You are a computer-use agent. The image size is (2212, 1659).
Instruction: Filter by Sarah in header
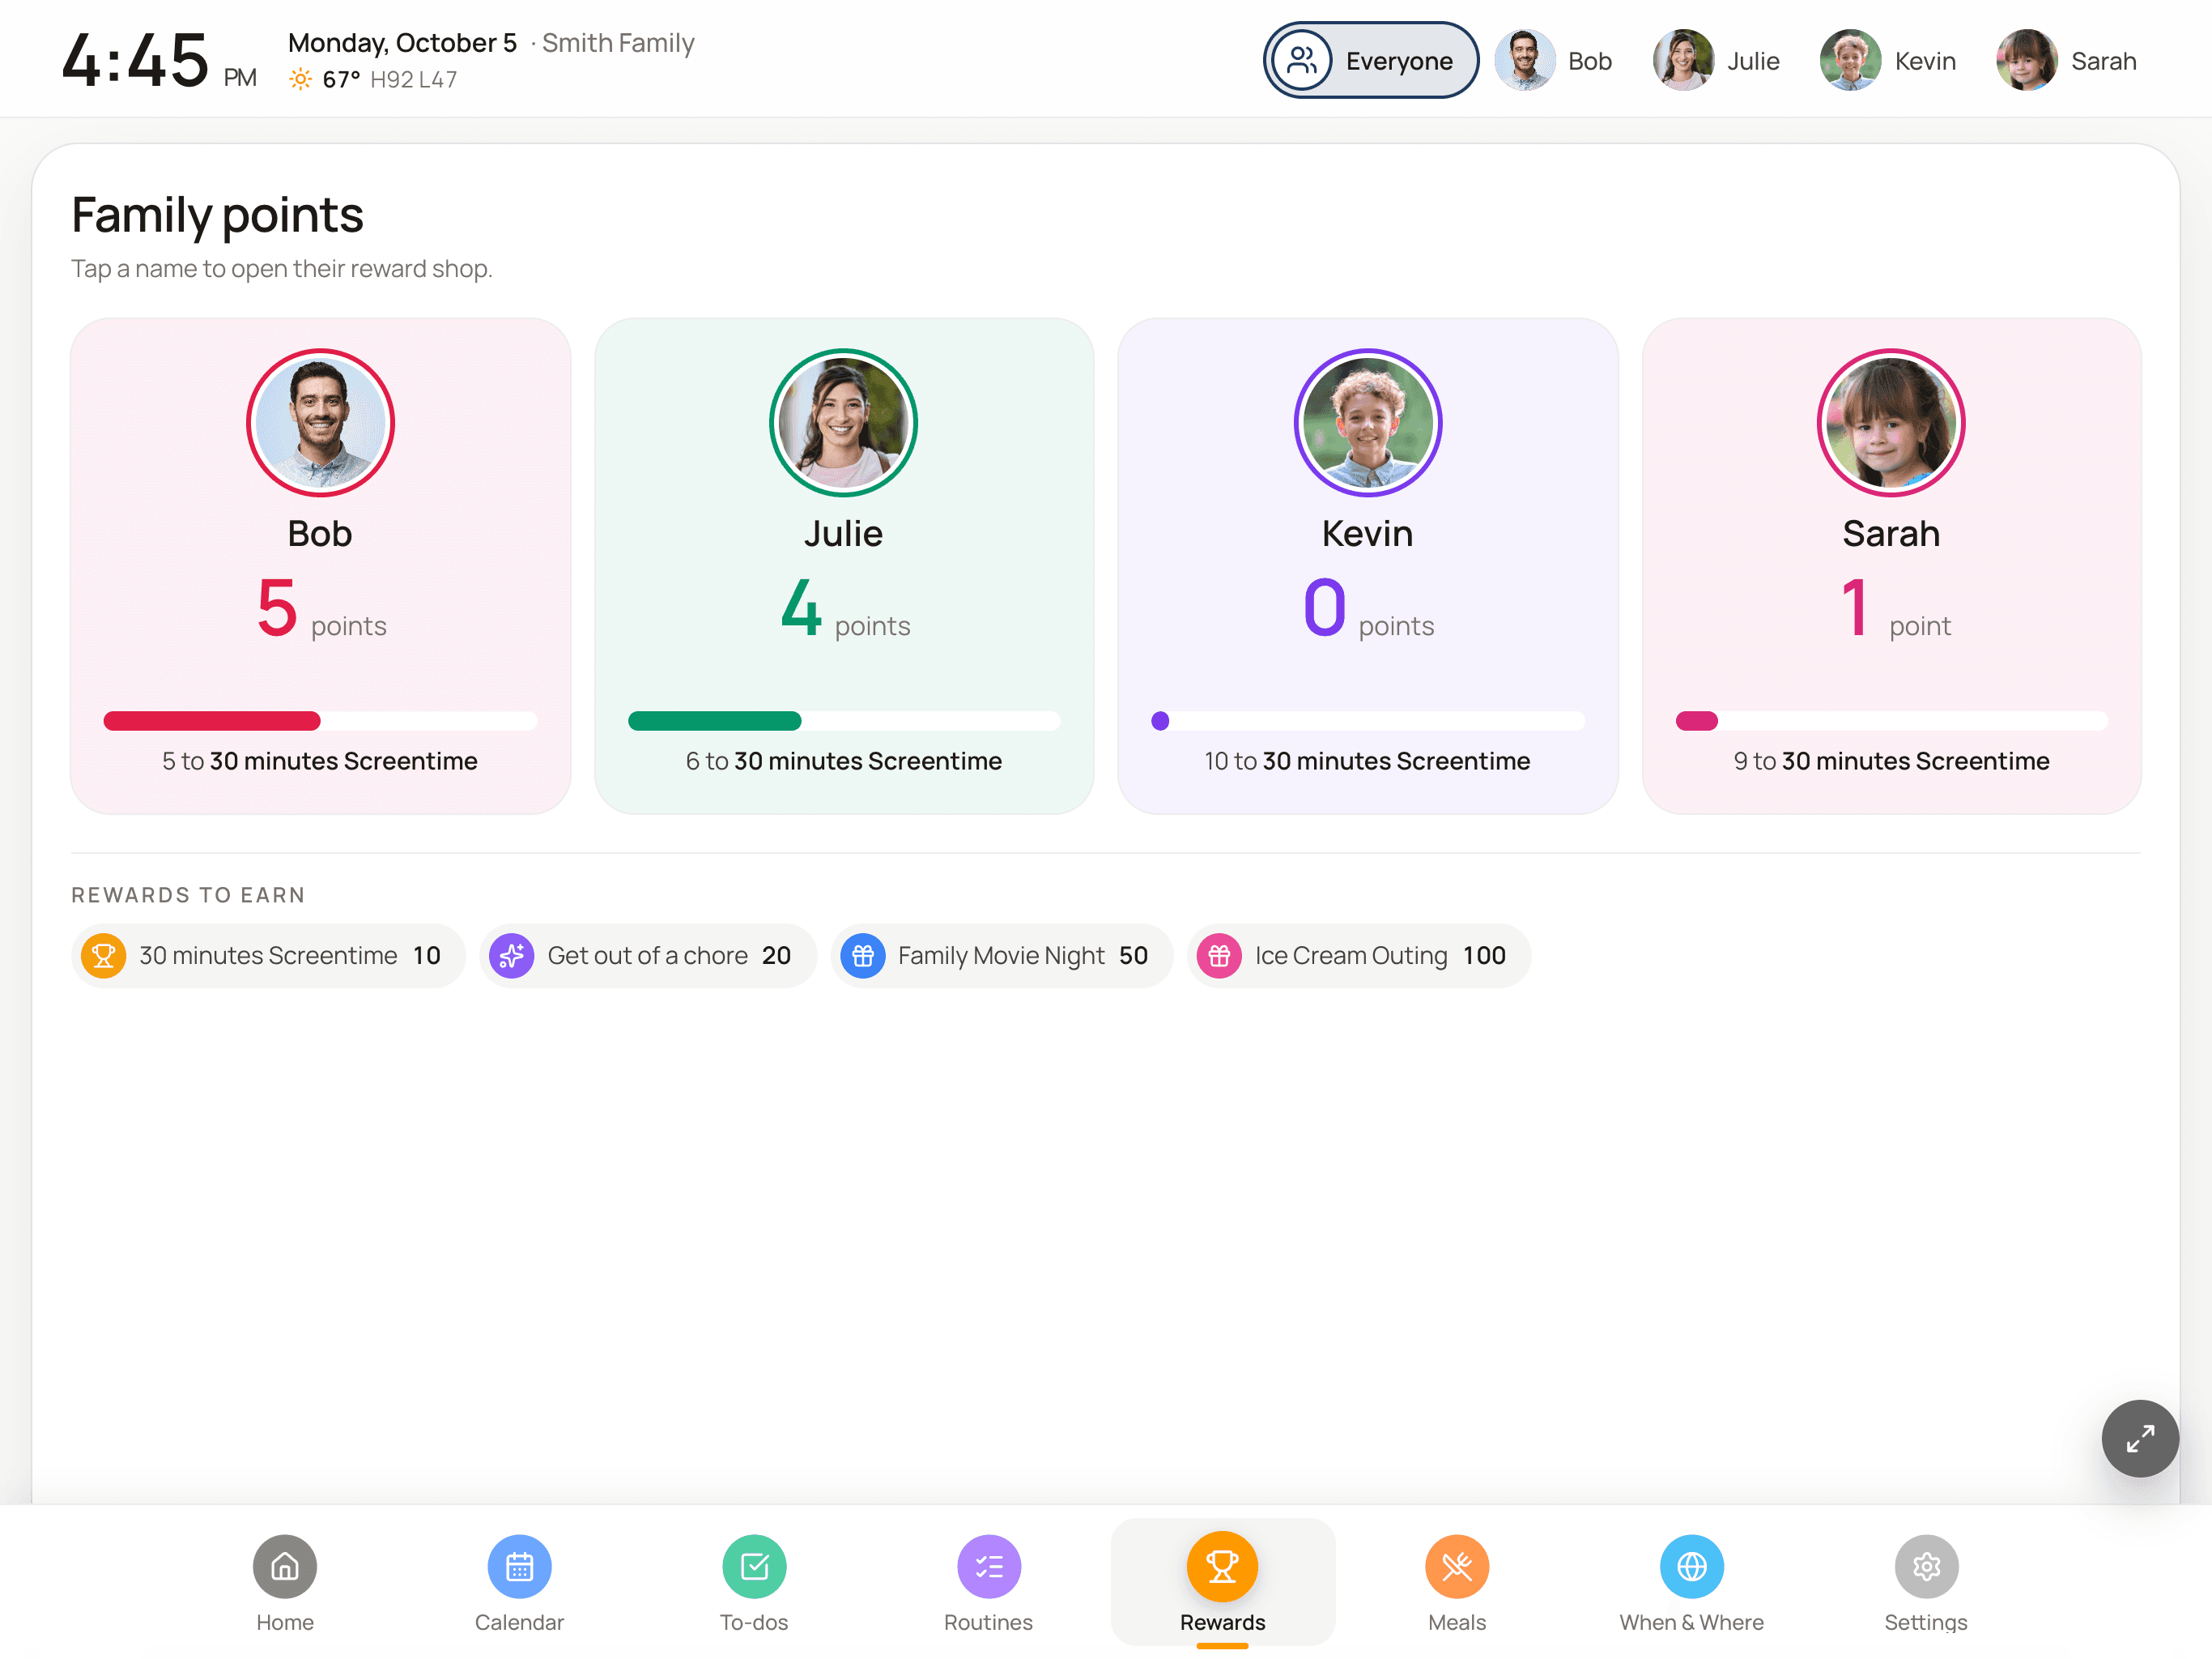point(2066,60)
